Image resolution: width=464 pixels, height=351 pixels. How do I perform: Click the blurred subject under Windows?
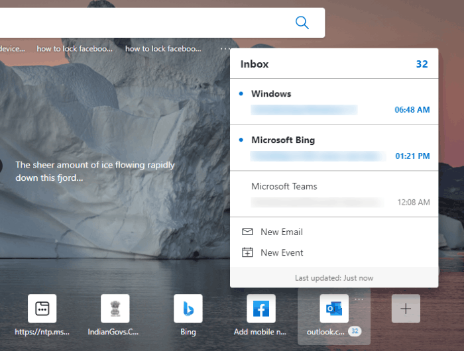click(304, 110)
